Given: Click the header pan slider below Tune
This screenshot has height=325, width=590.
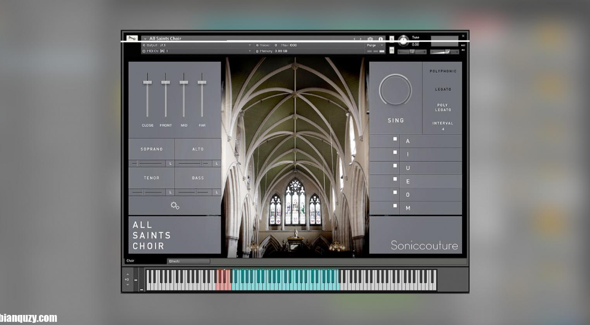Looking at the screenshot, I should (x=412, y=51).
